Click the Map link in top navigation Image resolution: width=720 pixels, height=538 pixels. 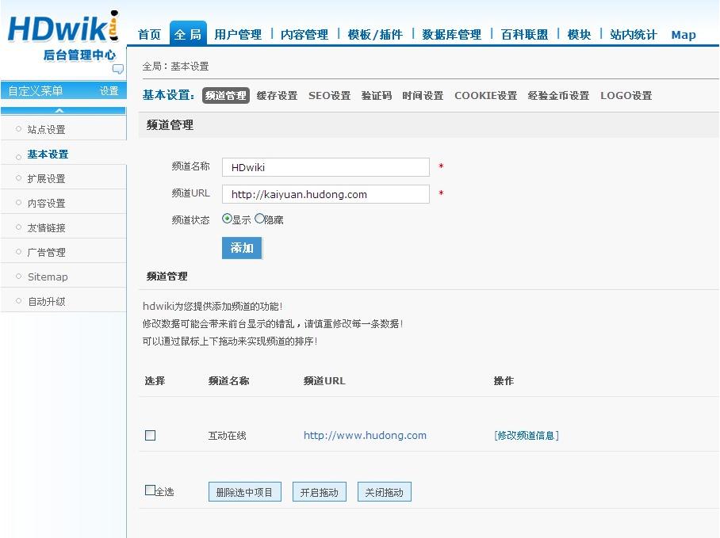click(684, 35)
